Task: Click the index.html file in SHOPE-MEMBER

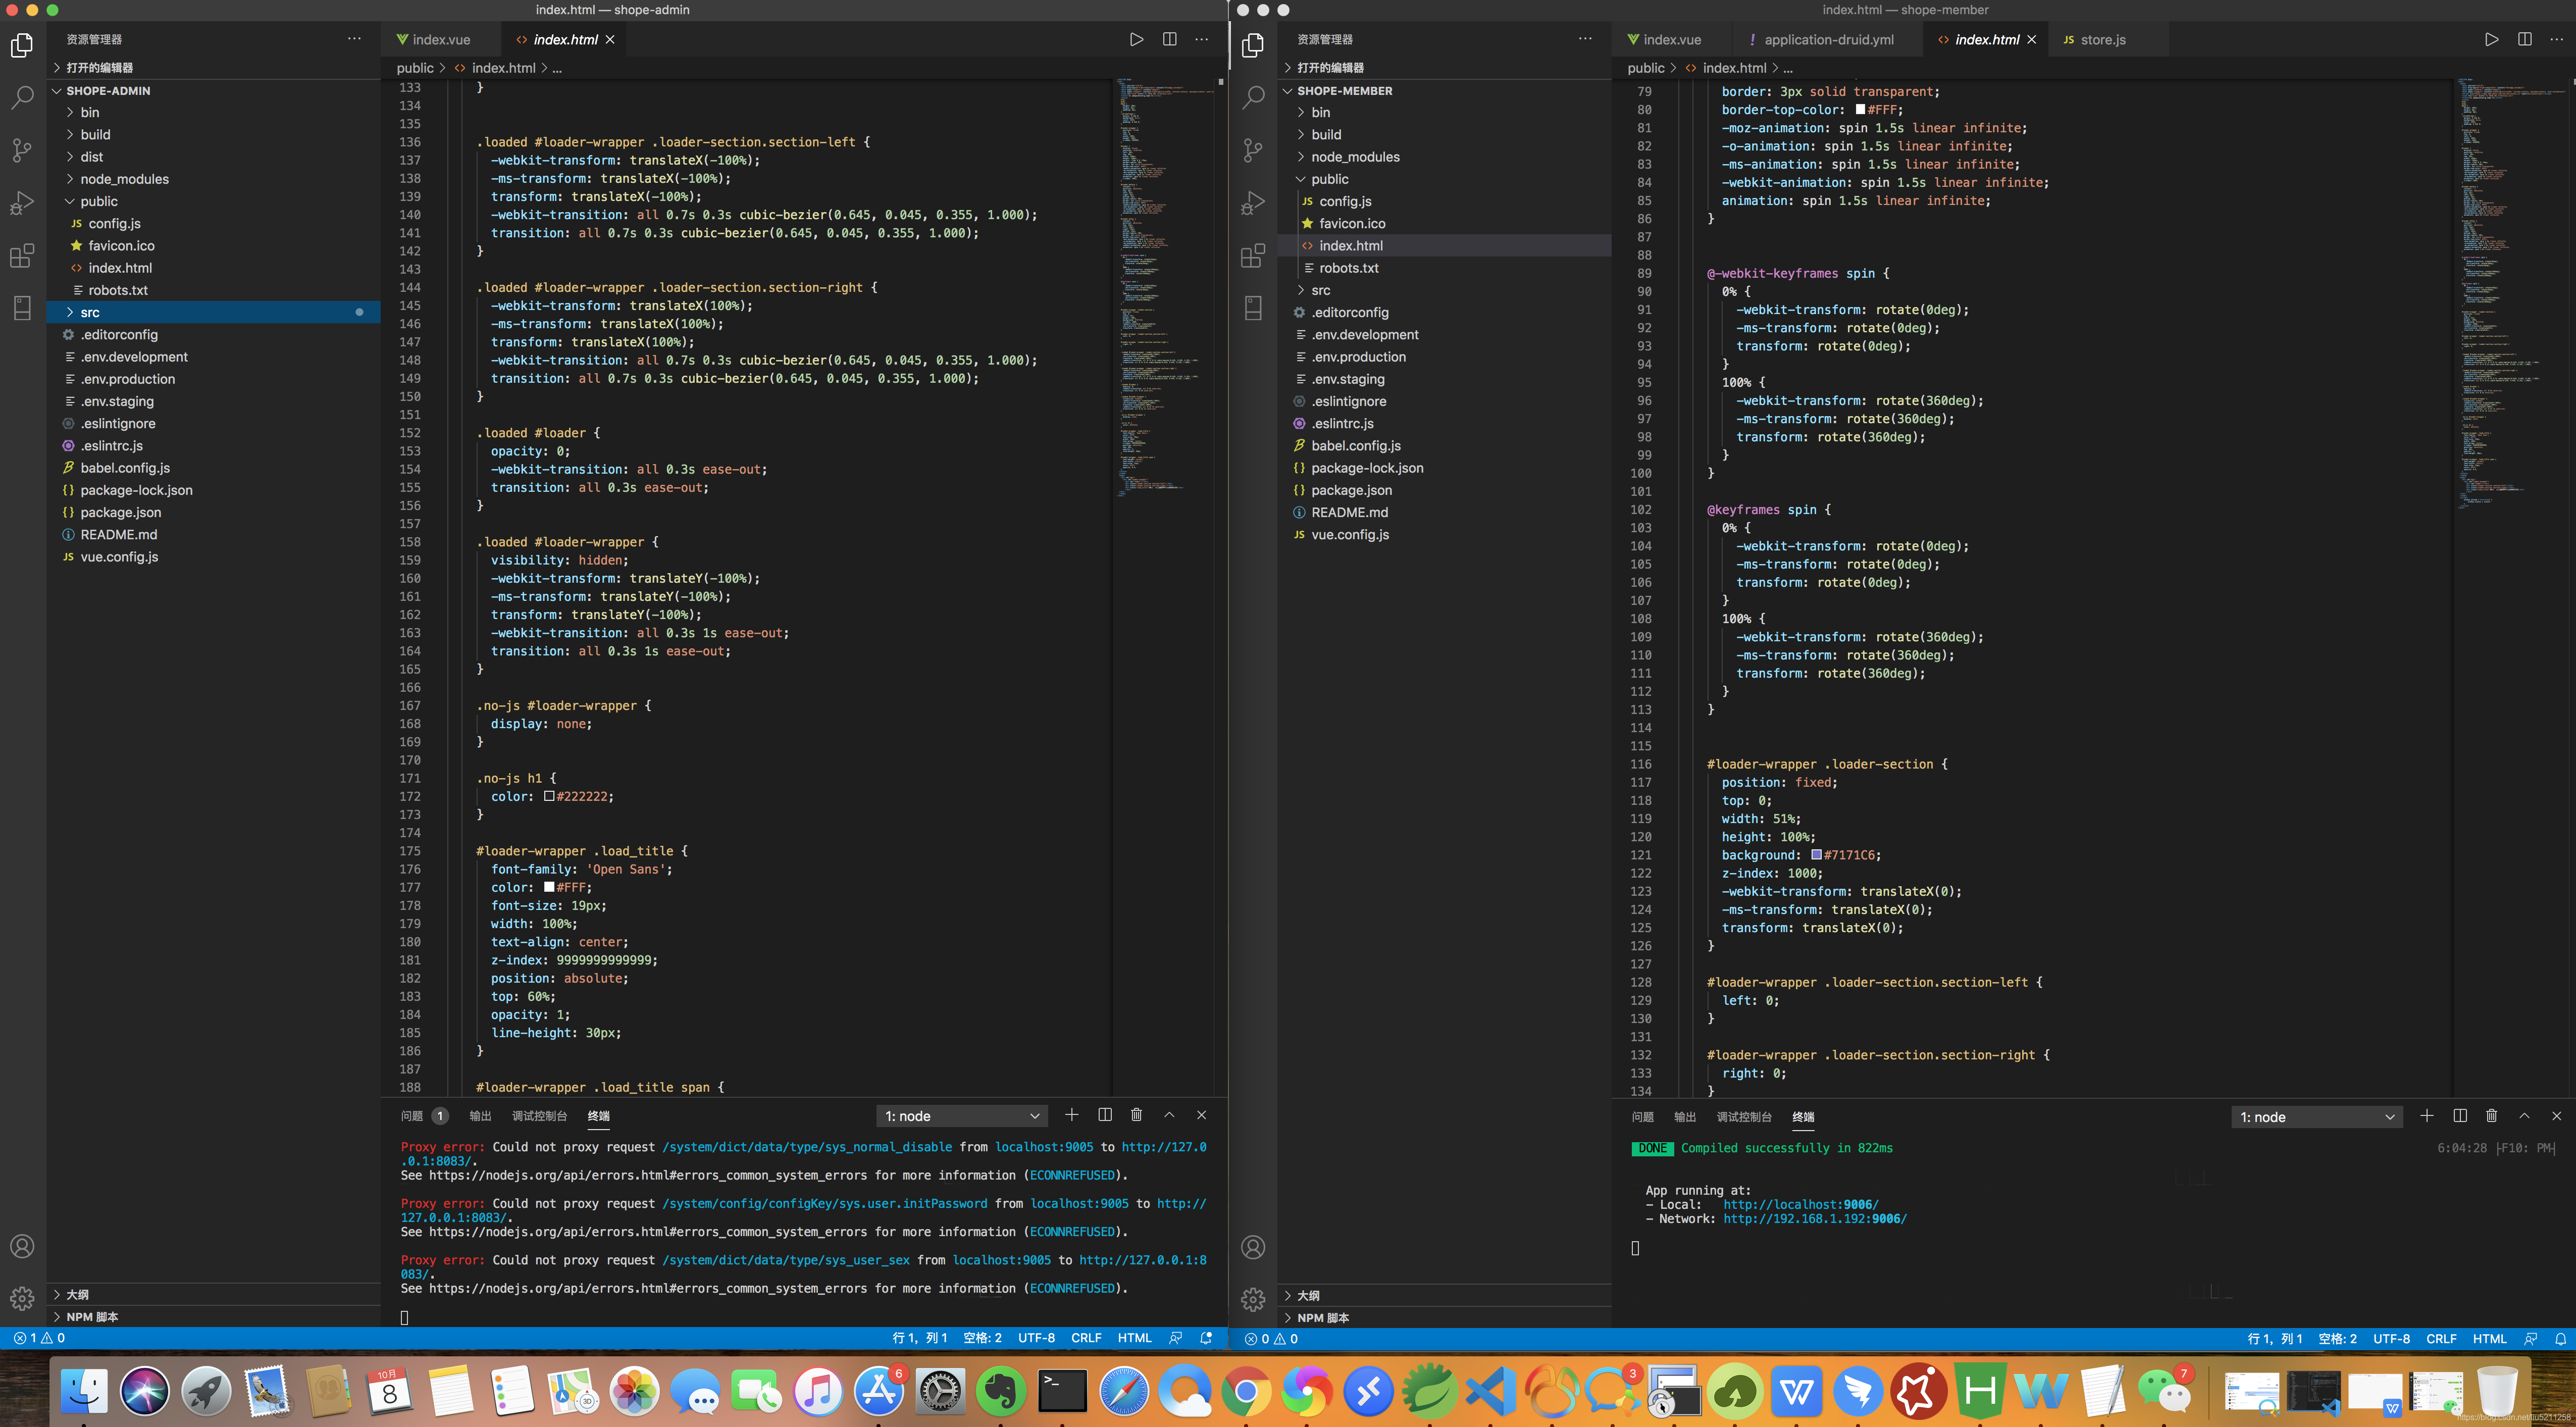Action: coord(1351,244)
